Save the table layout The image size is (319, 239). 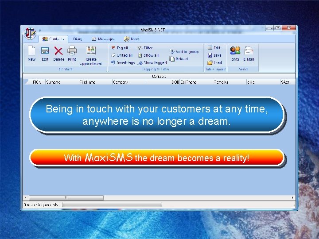[x=214, y=55]
